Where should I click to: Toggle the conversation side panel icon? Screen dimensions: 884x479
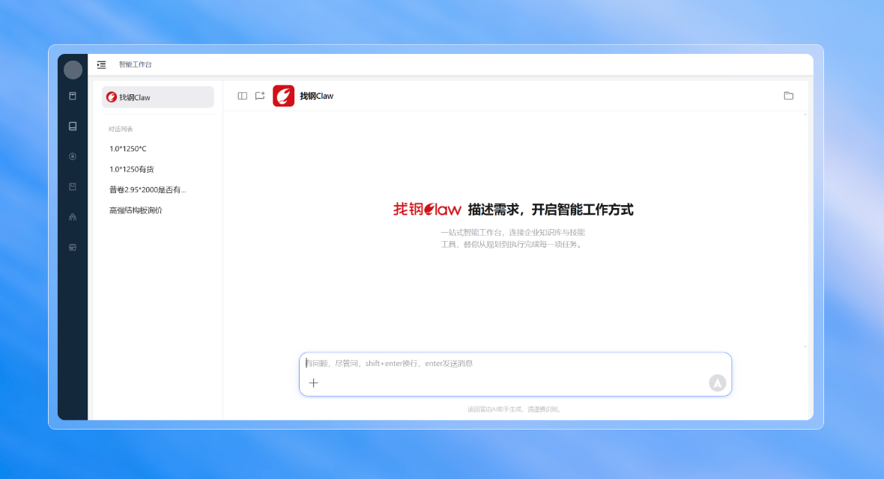(243, 96)
